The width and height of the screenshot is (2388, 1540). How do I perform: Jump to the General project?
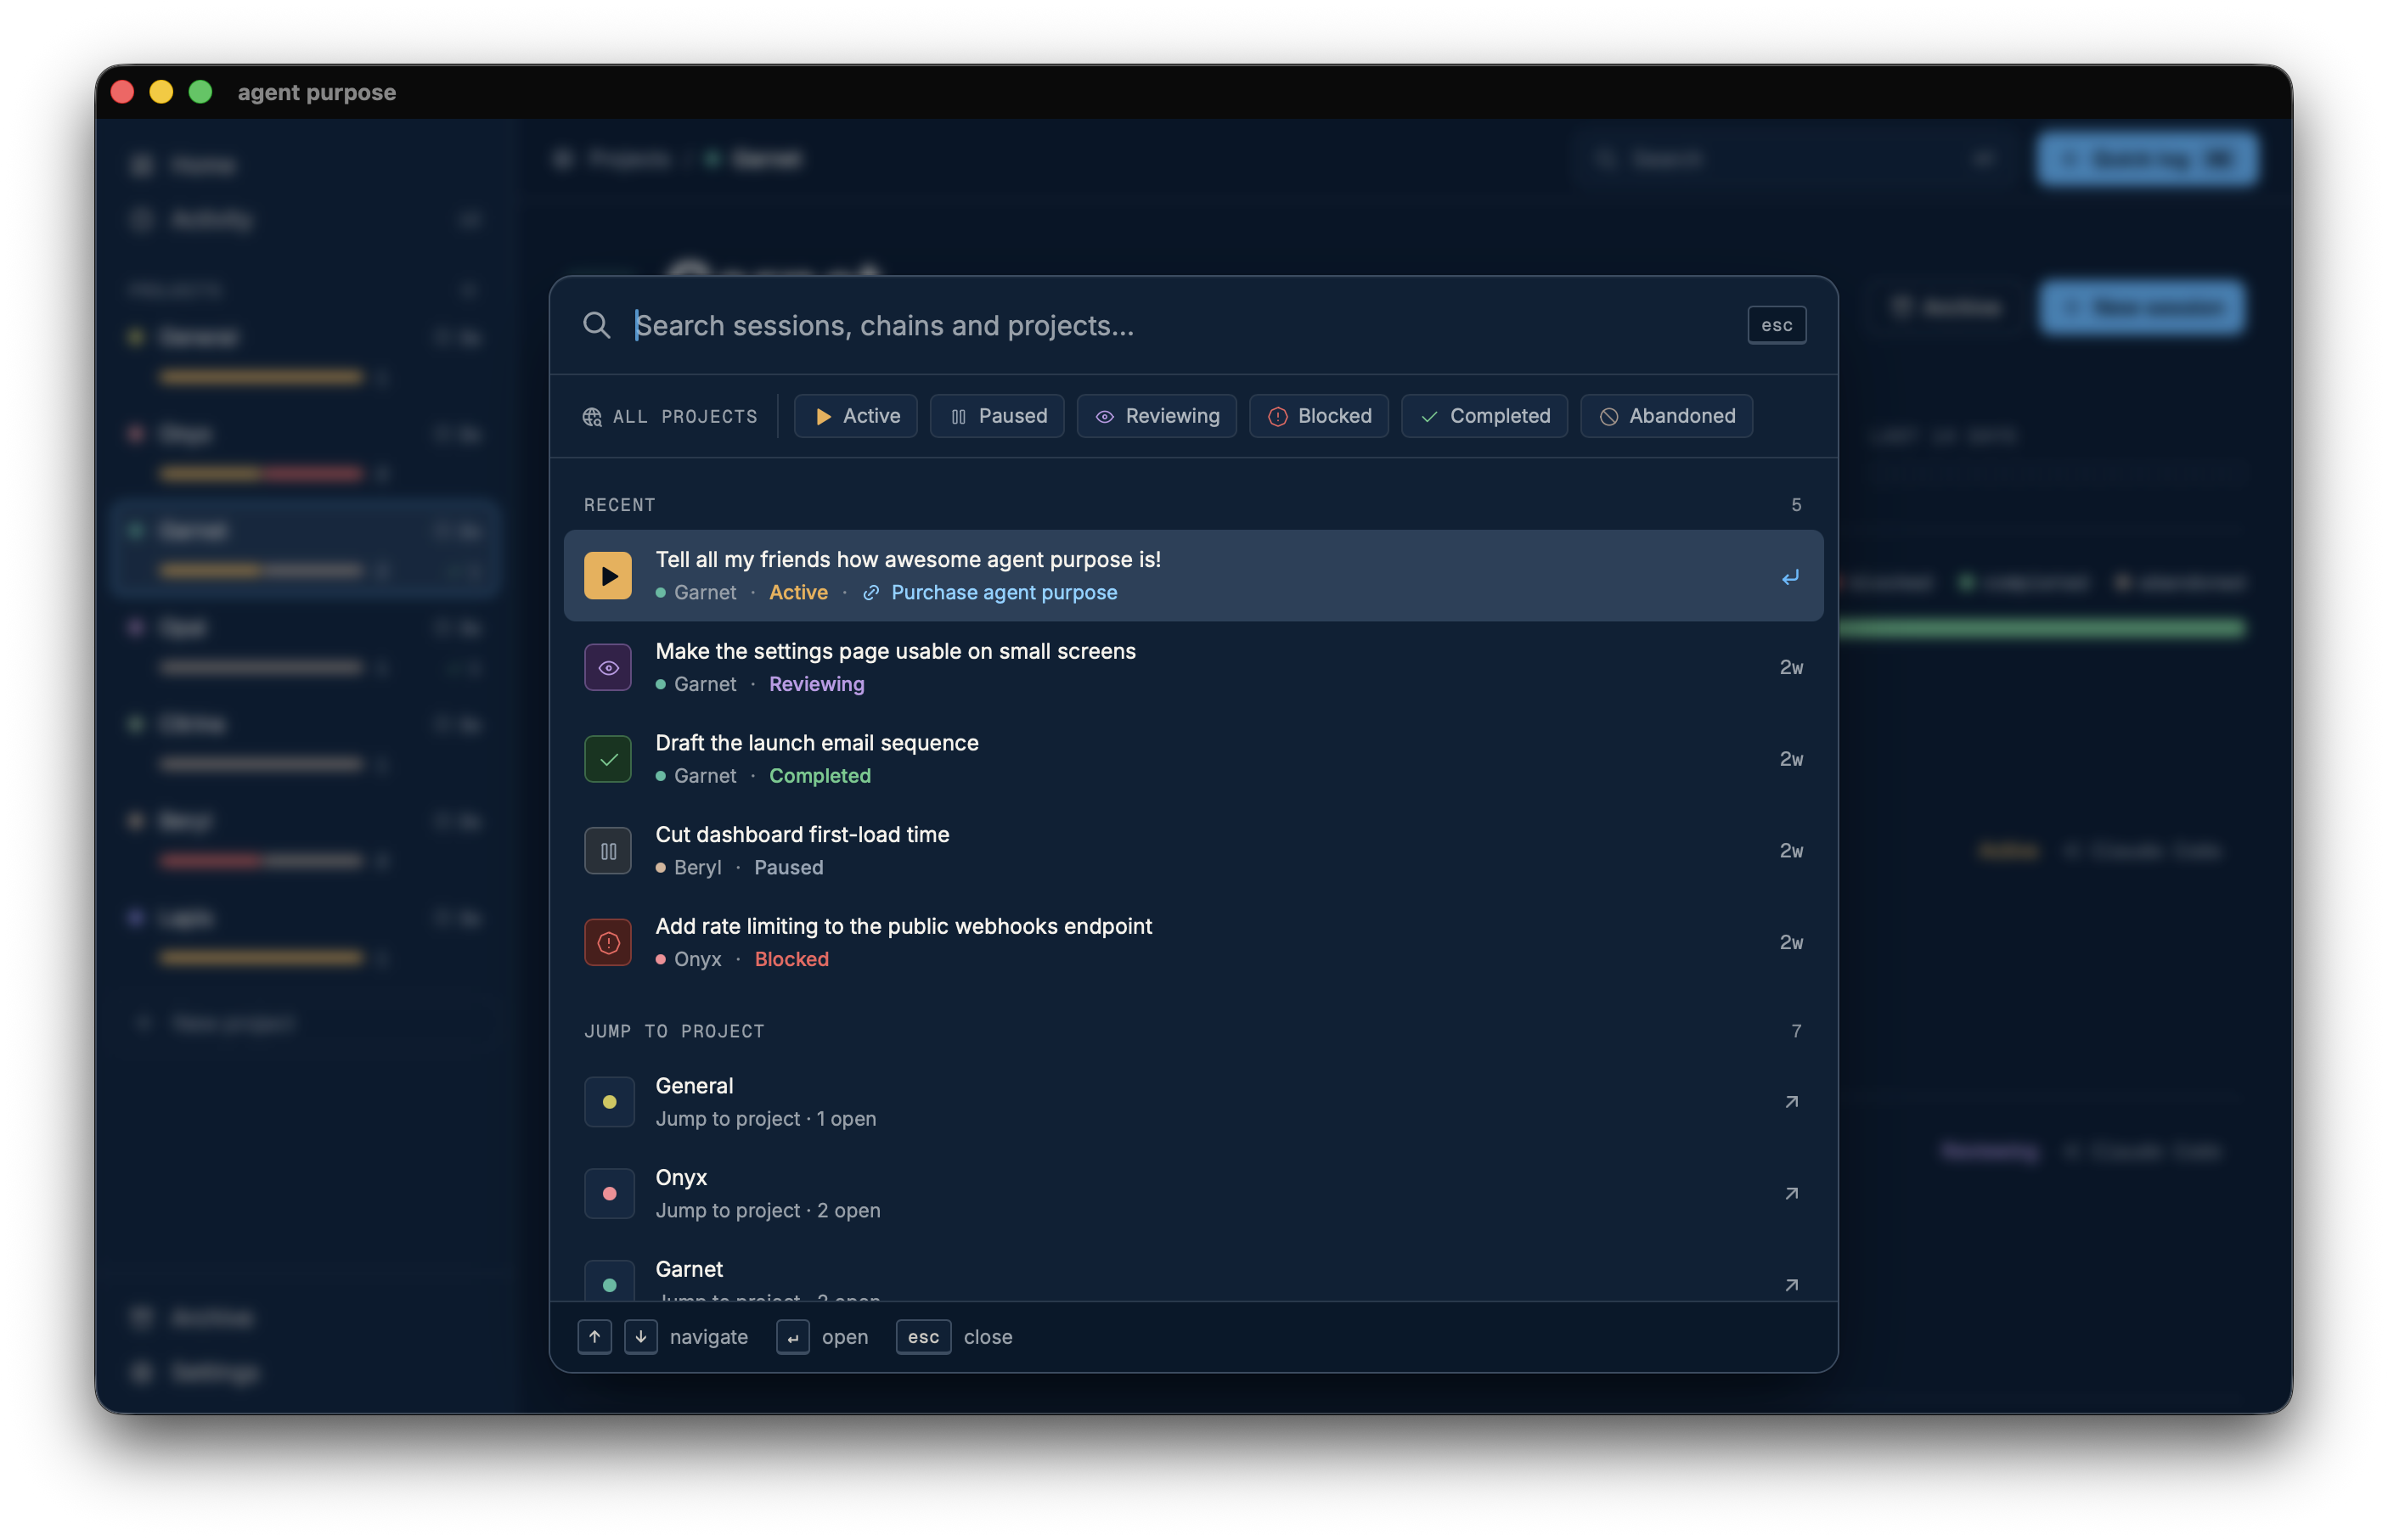pyautogui.click(x=1193, y=1101)
